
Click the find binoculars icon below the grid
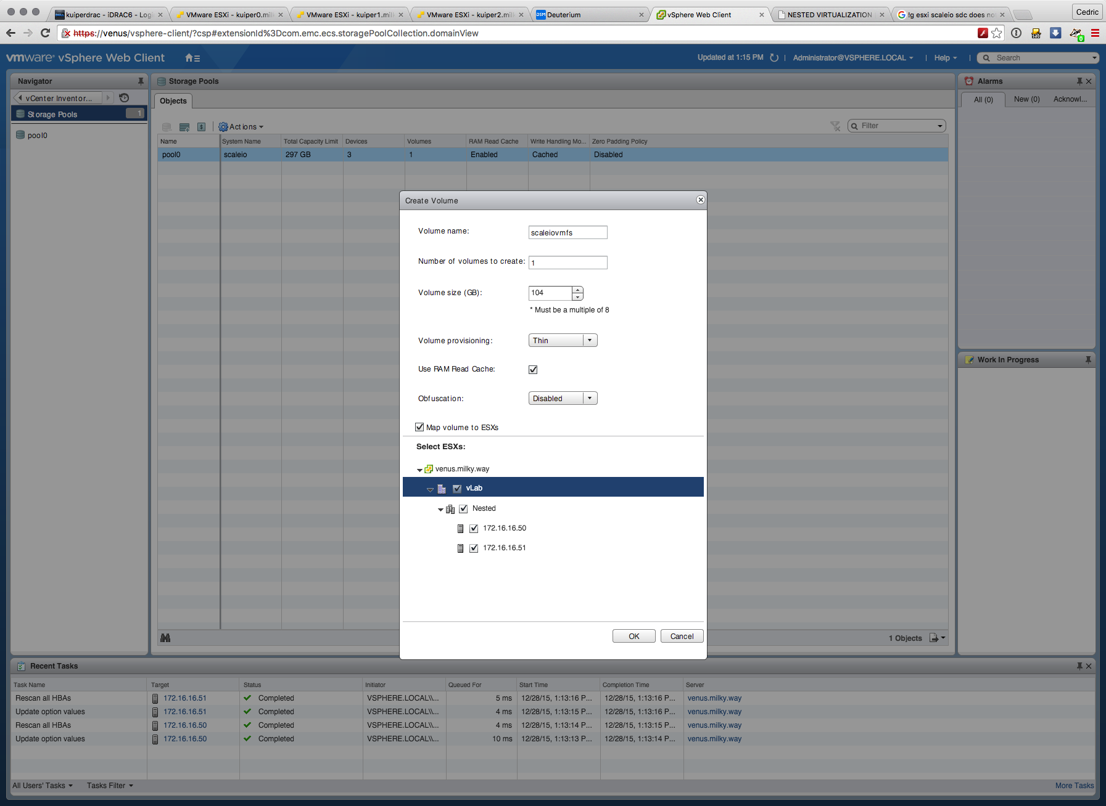click(x=165, y=638)
